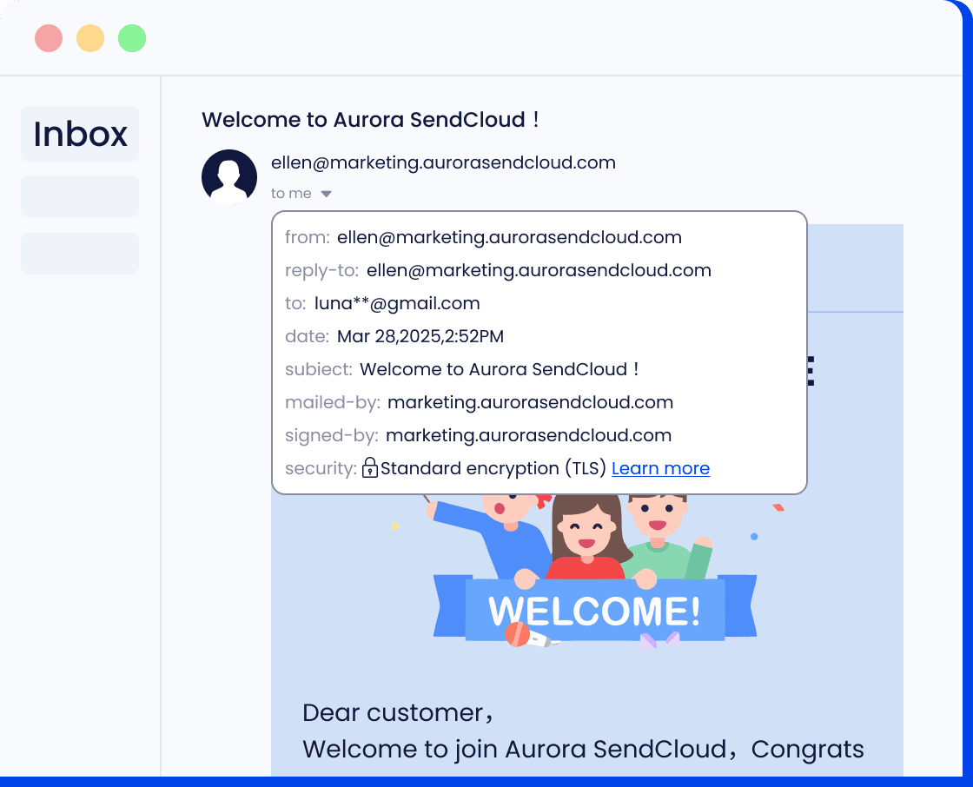Click the email title "Welcome to Aurora SendCloud !"
The height and width of the screenshot is (787, 973).
370,119
